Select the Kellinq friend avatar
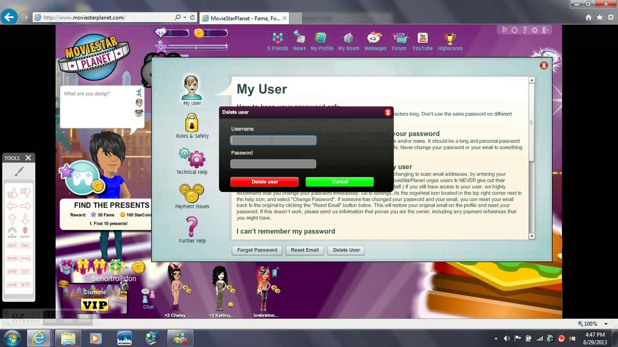The width and height of the screenshot is (618, 347). point(221,289)
